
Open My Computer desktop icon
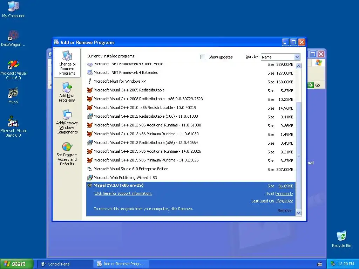coord(13,9)
